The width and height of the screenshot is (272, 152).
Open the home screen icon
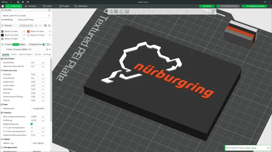3,6
